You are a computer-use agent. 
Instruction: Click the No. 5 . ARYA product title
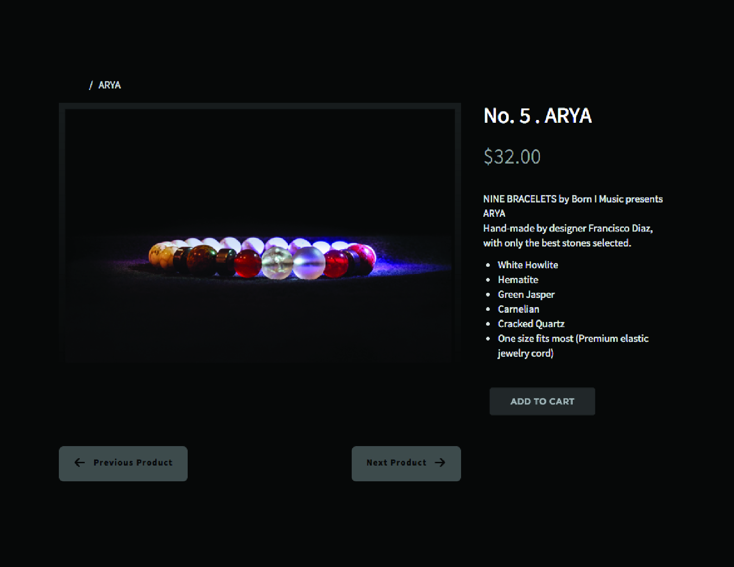pos(537,116)
